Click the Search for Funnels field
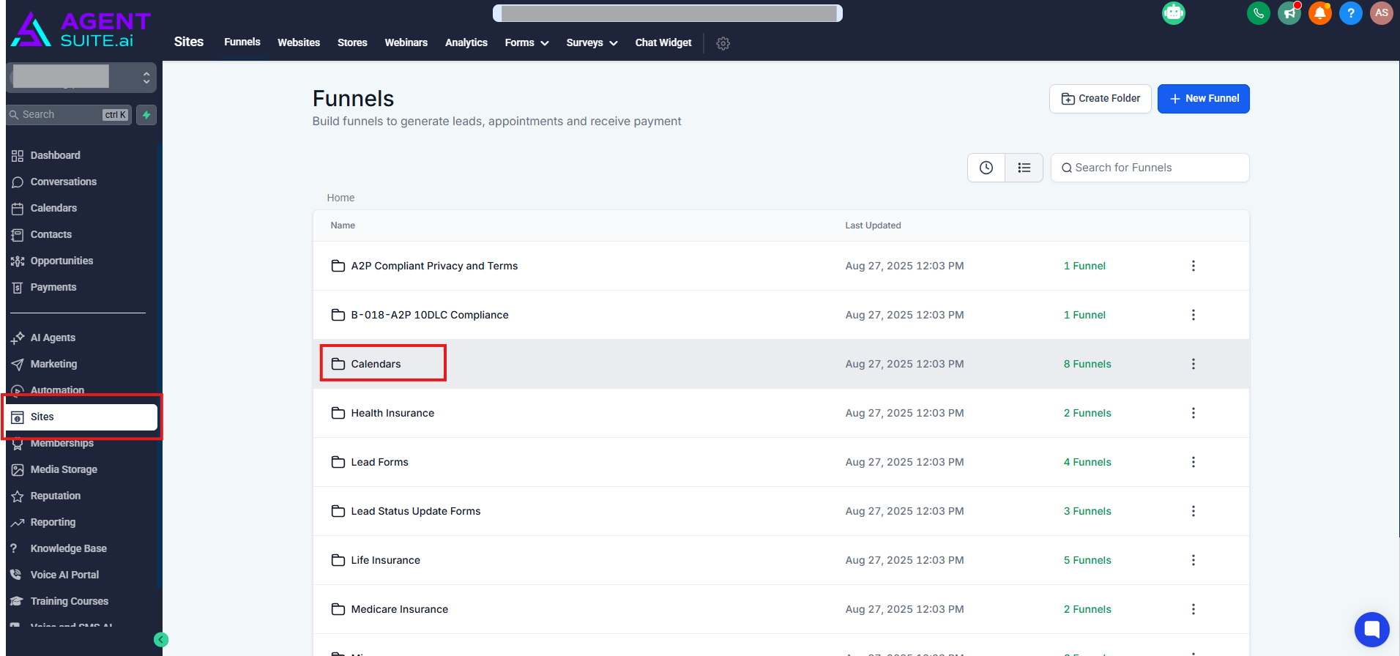This screenshot has width=1400, height=656. pos(1150,168)
